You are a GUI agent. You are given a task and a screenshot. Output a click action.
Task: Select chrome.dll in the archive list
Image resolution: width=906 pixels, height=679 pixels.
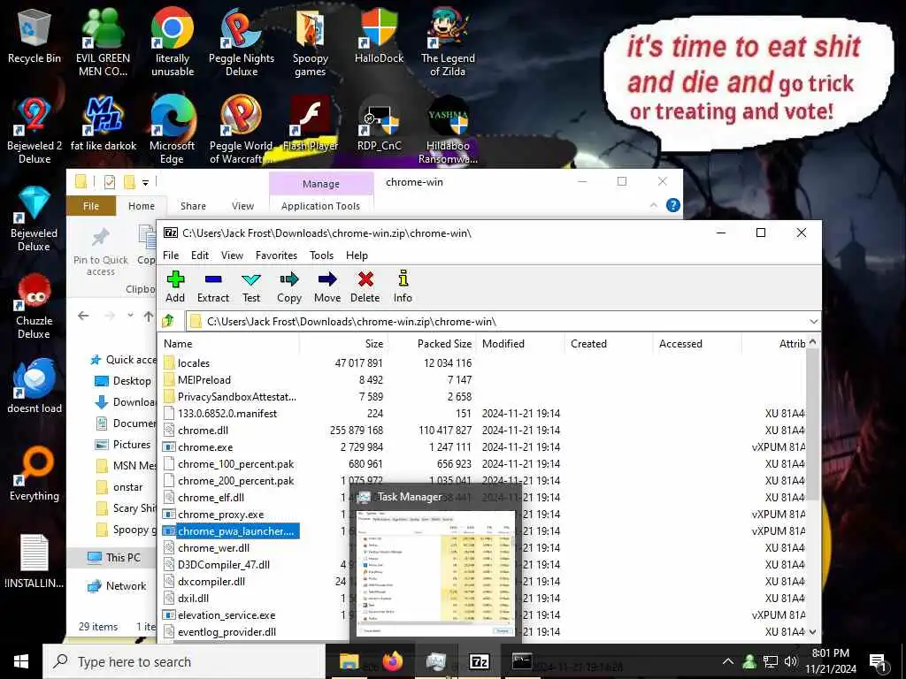pos(203,431)
